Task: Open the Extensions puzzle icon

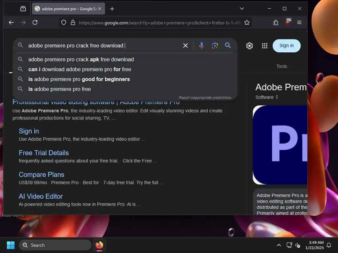Action: point(276,22)
